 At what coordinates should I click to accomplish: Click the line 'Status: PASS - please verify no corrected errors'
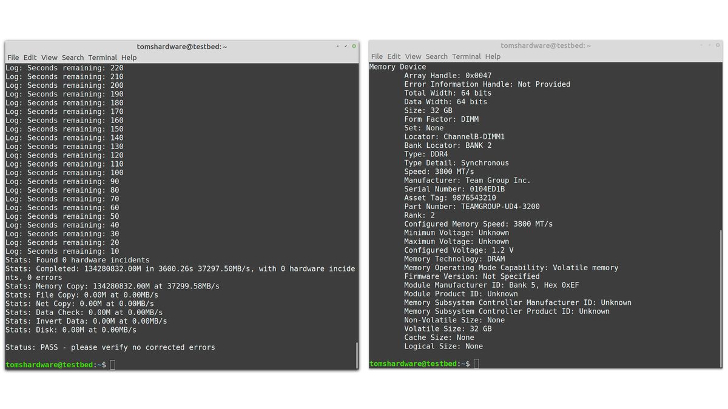pyautogui.click(x=110, y=347)
